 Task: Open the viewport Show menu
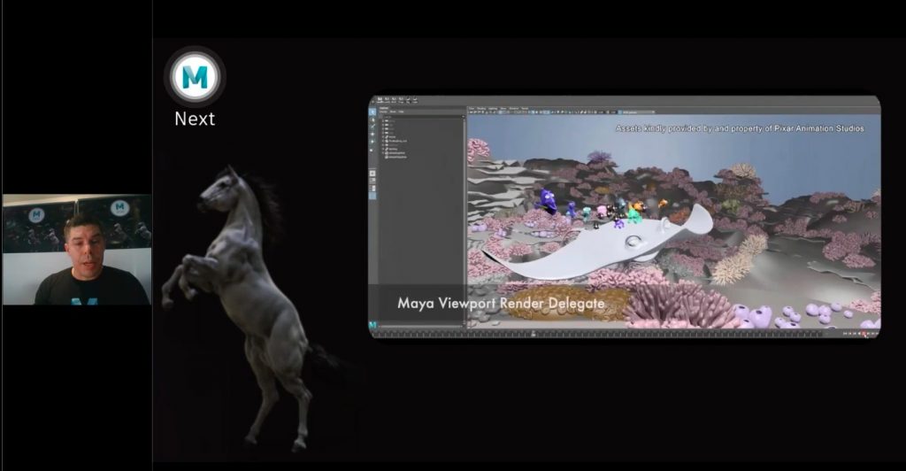pyautogui.click(x=503, y=109)
